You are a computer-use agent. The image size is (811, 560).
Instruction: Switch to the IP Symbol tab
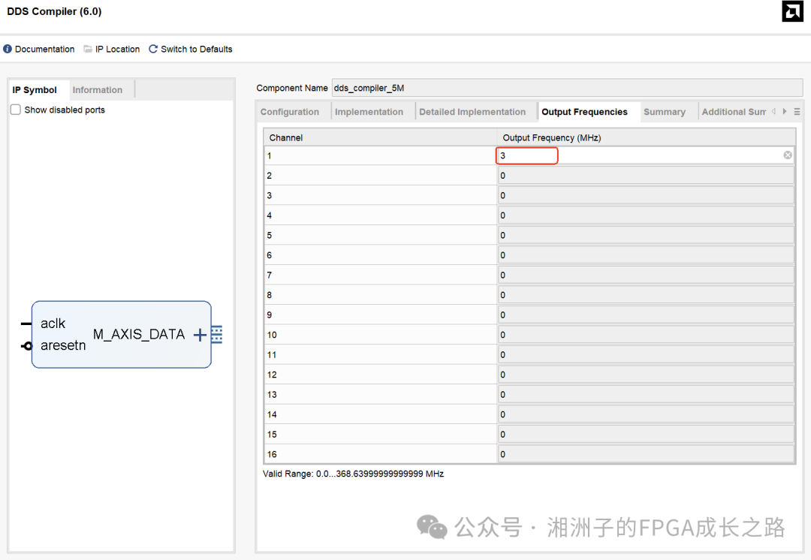coord(35,90)
